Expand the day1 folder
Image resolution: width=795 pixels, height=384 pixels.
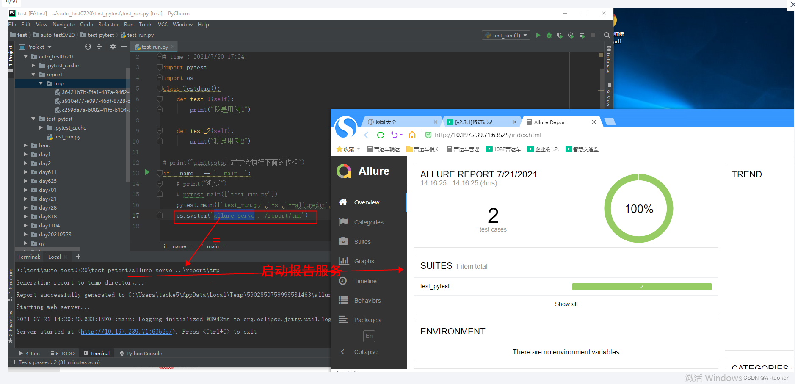[26, 155]
